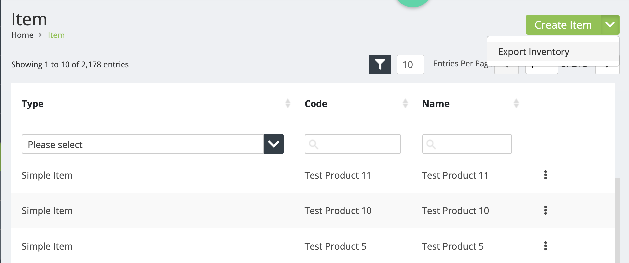Sort table by Name column arrows
The width and height of the screenshot is (629, 263).
coord(516,104)
